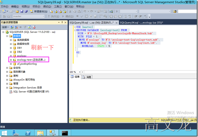This screenshot has width=198, height=137.
Task: Open the 连接 Connect dropdown in Object Explorer
Action: (x=5, y=27)
